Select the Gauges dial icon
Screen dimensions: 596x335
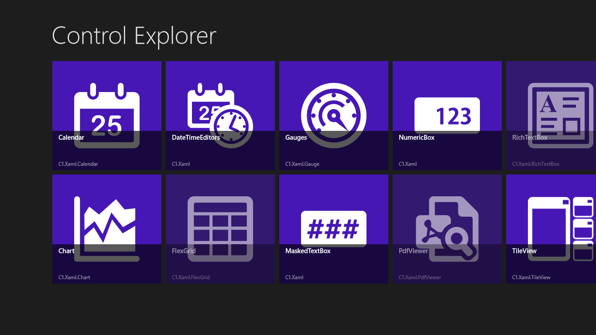(x=334, y=116)
